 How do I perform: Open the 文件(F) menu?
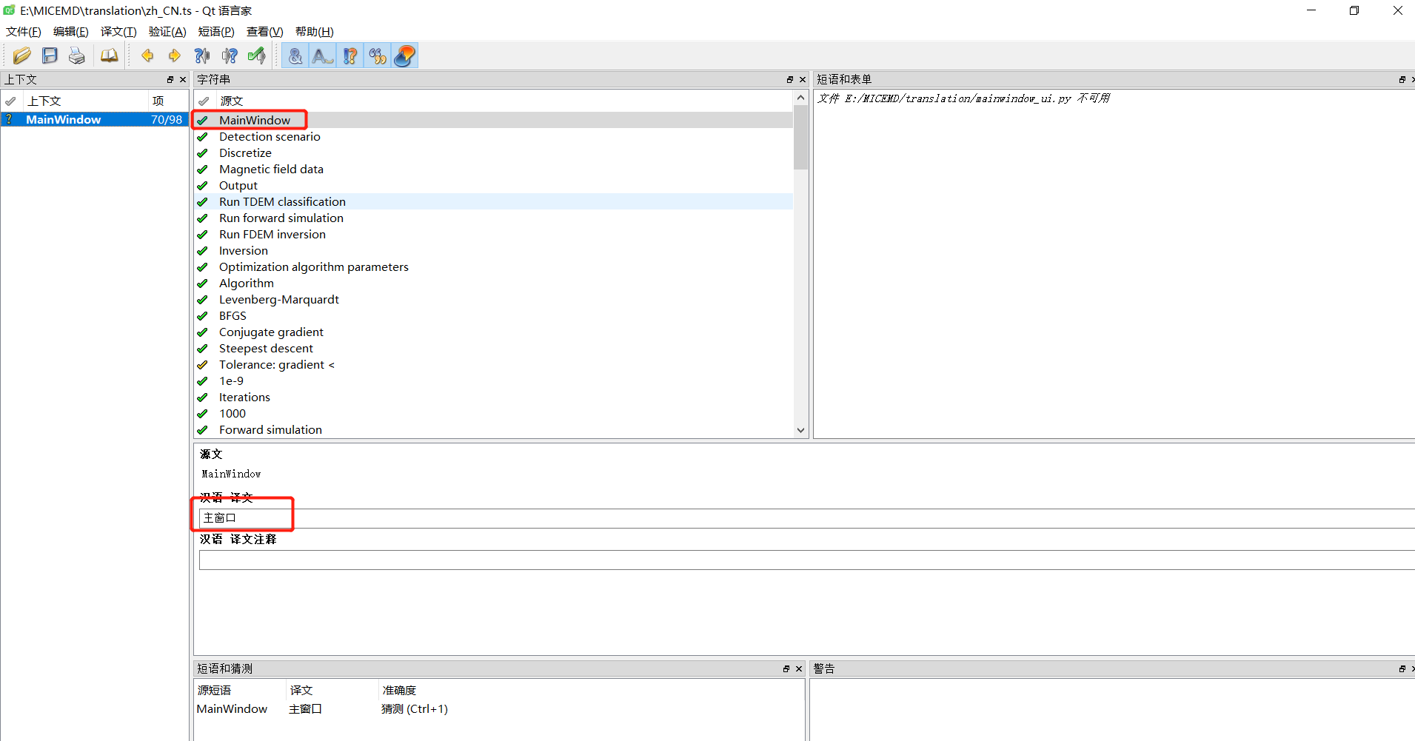[x=24, y=32]
